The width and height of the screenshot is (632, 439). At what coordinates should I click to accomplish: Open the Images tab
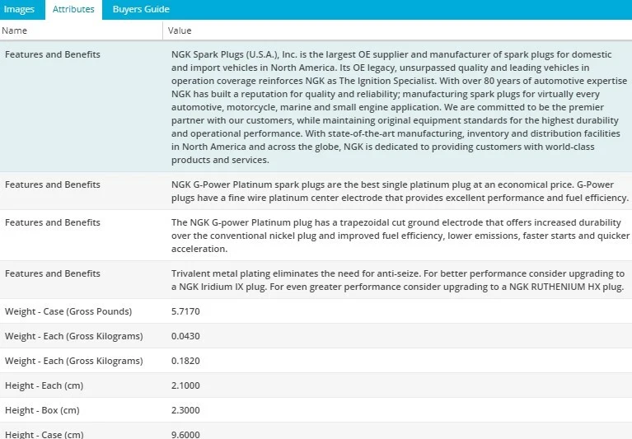coord(20,10)
